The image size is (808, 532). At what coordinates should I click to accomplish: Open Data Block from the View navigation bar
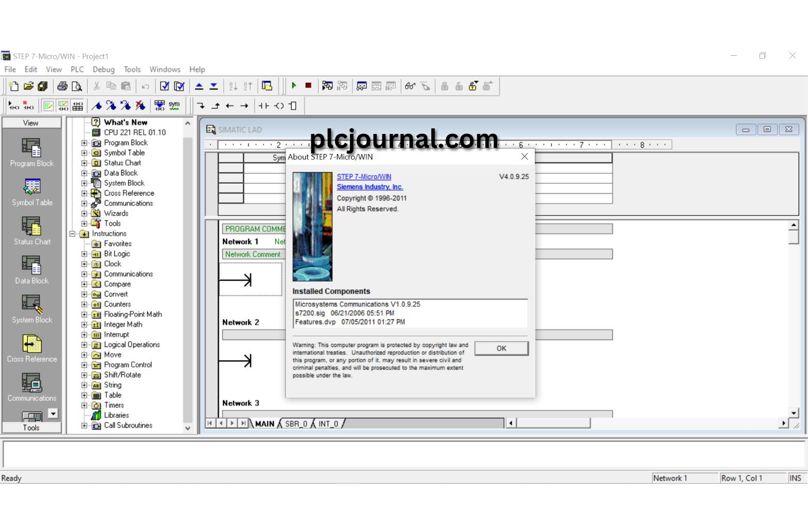[31, 270]
